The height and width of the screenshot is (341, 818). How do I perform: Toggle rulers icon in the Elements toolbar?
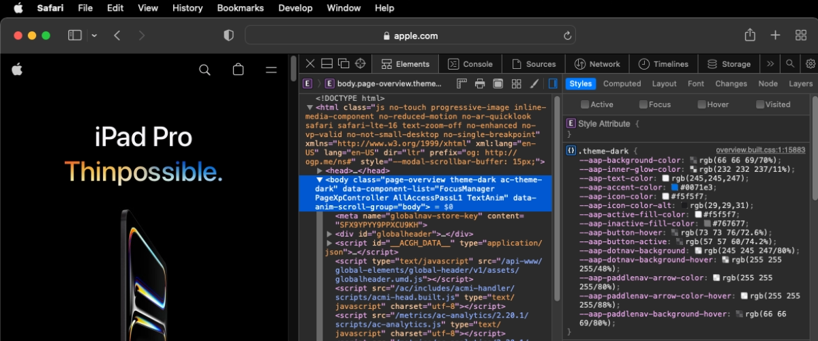pyautogui.click(x=461, y=83)
